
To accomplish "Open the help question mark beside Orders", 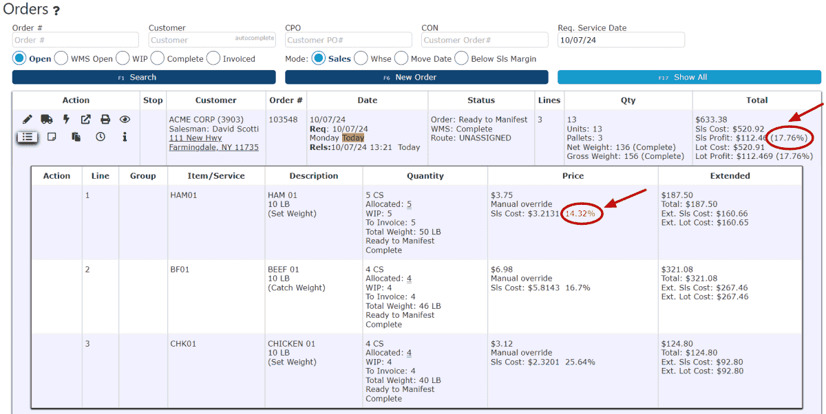I will tap(56, 11).
